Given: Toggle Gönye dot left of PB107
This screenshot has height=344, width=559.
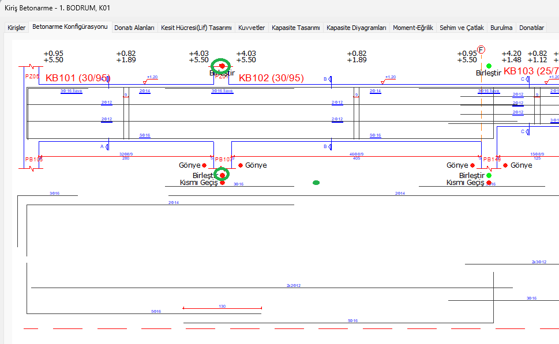Looking at the screenshot, I should tap(204, 165).
